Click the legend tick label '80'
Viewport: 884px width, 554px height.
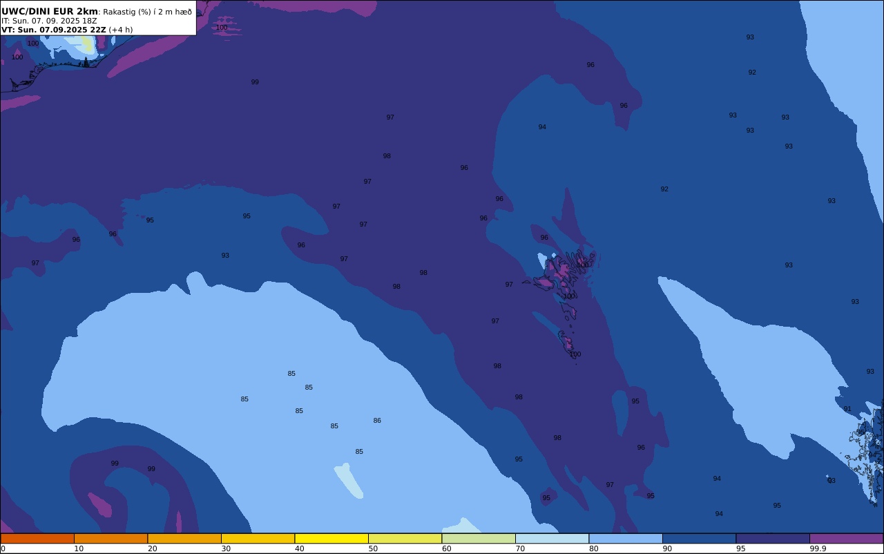[x=593, y=548]
